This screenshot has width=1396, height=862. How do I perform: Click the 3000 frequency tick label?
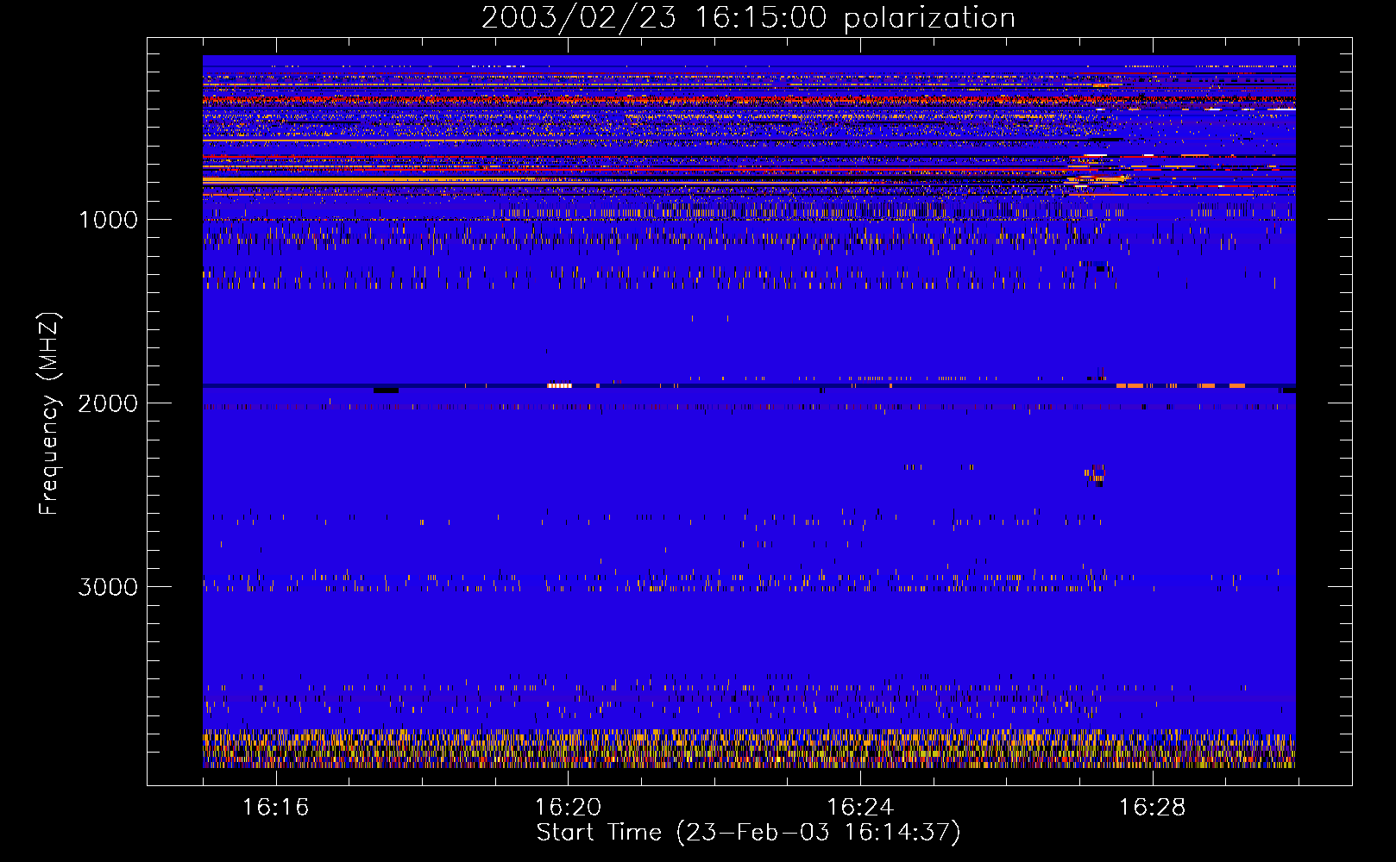(108, 586)
